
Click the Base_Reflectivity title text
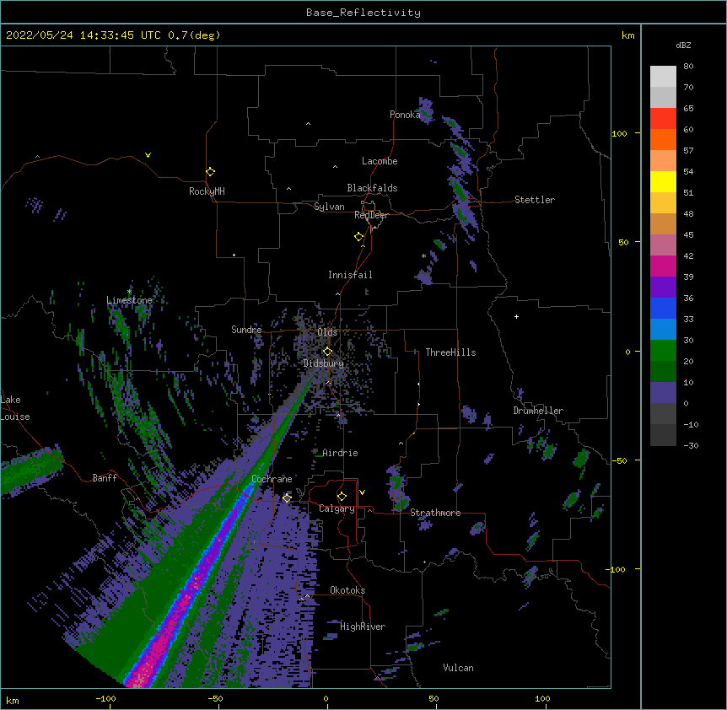click(363, 13)
